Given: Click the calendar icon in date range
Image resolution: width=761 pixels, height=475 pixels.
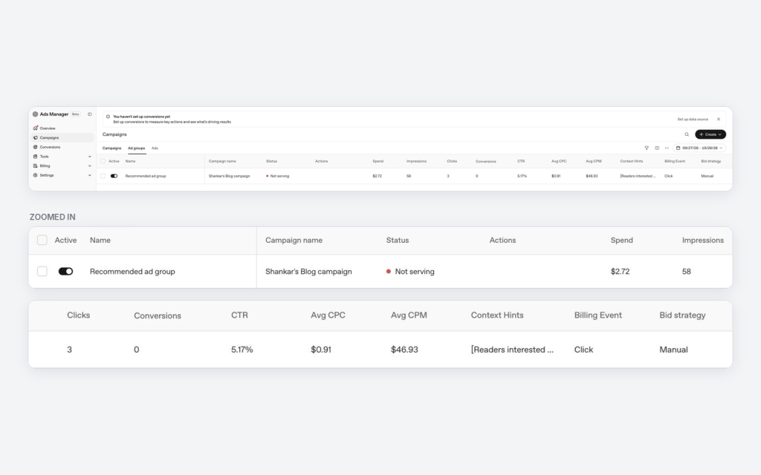Looking at the screenshot, I should [678, 148].
